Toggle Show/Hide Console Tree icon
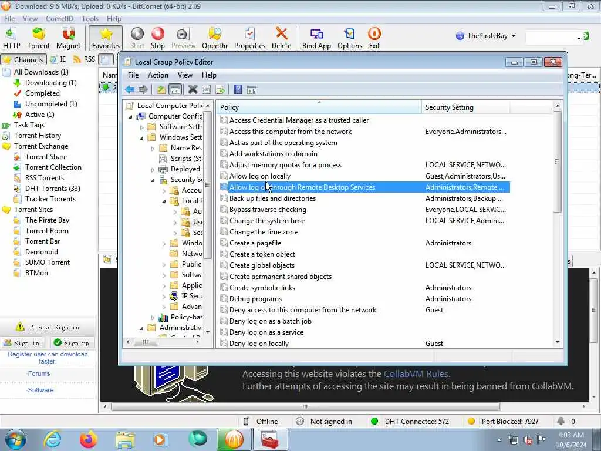Image resolution: width=601 pixels, height=451 pixels. pos(175,90)
